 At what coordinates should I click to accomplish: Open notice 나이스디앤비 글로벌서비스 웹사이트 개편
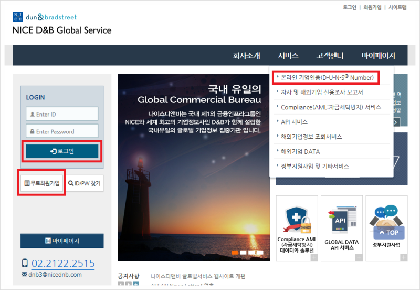[198, 276]
